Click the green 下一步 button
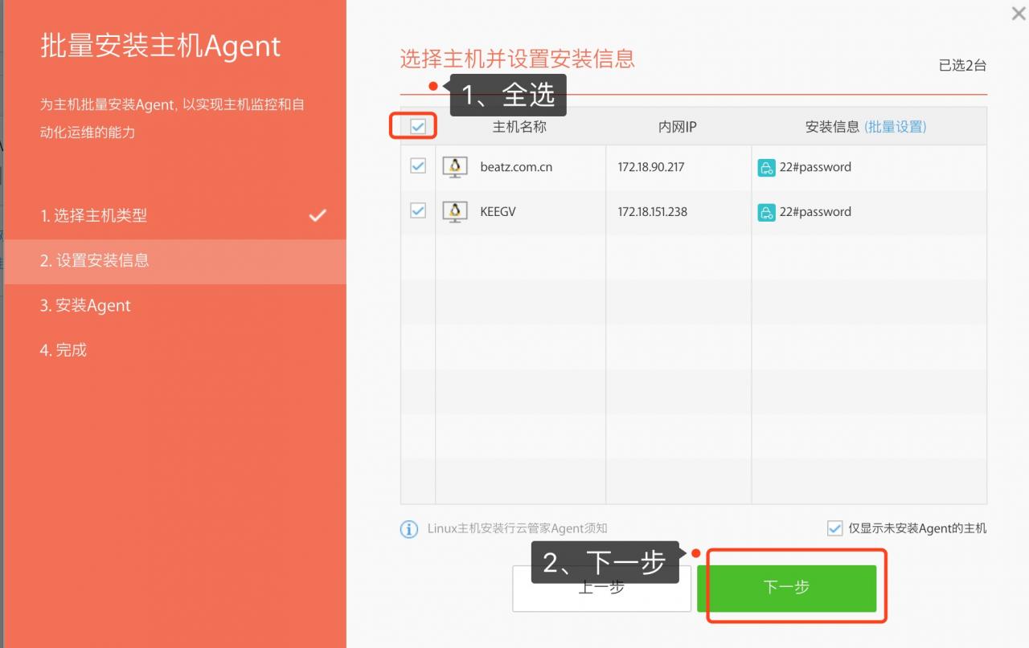Viewport: 1029px width, 648px height. click(786, 588)
